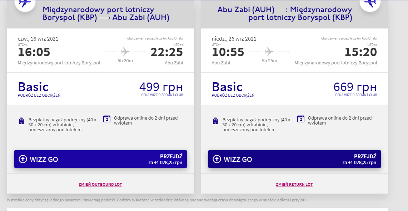
Task: Click the return cabin baggage backpack icon
Action: click(x=215, y=121)
